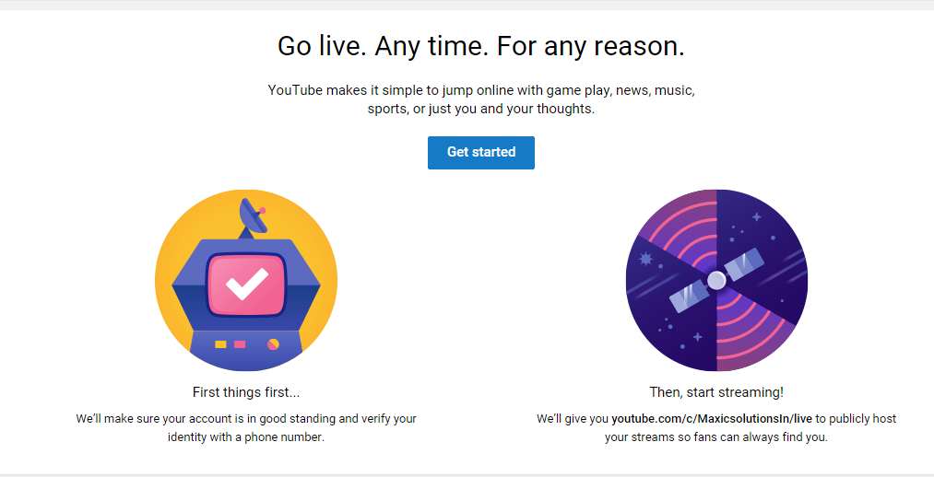Screen dimensions: 934x477
Task: Click the "Go live. Any time." headline
Action: (x=480, y=46)
